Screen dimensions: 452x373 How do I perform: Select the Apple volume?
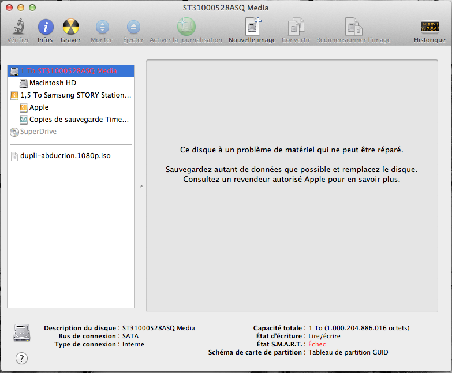(70, 107)
